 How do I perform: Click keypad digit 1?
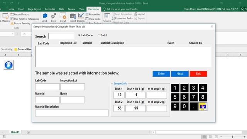point(175,88)
